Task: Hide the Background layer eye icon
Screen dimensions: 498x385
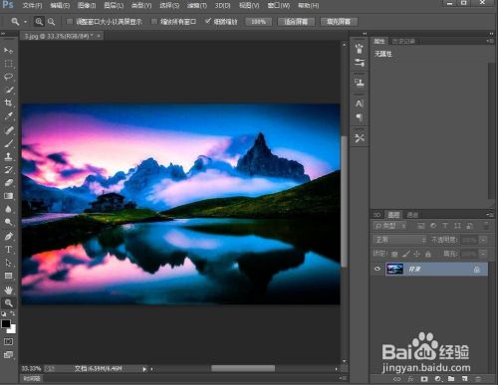Action: pos(377,269)
